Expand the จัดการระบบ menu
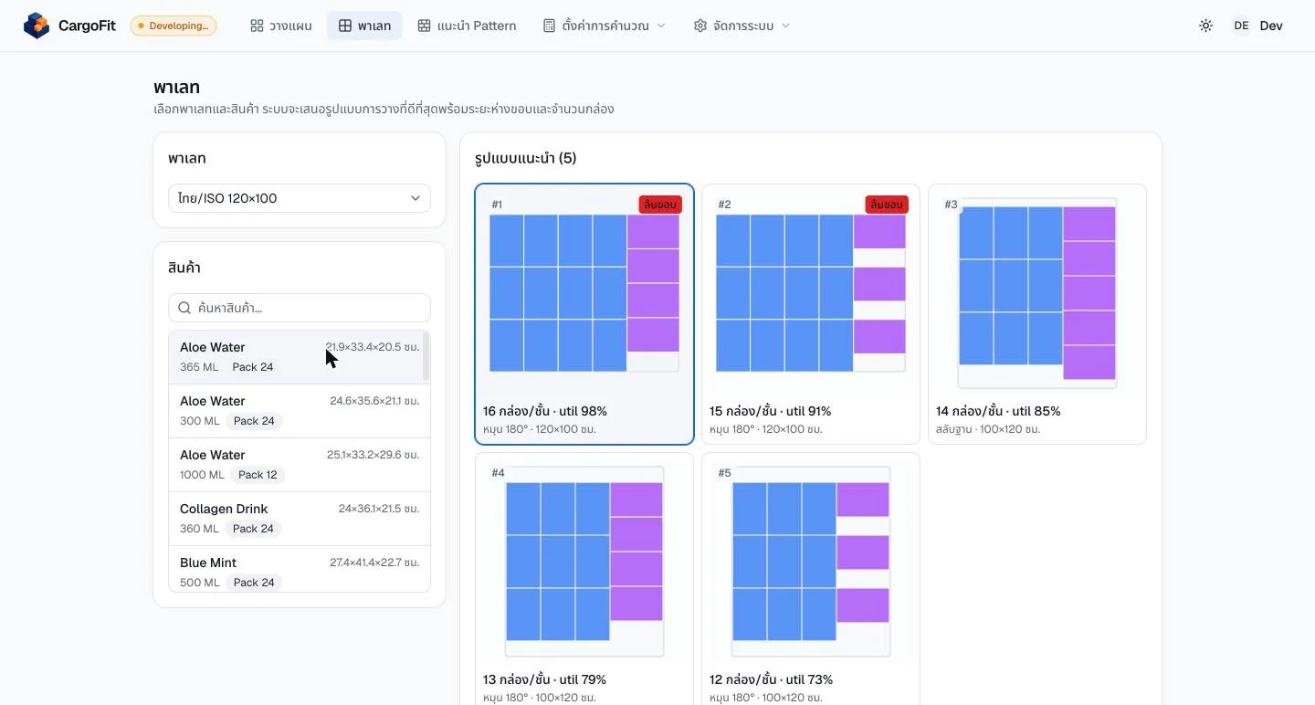Screen dimensions: 1315x705 point(742,26)
